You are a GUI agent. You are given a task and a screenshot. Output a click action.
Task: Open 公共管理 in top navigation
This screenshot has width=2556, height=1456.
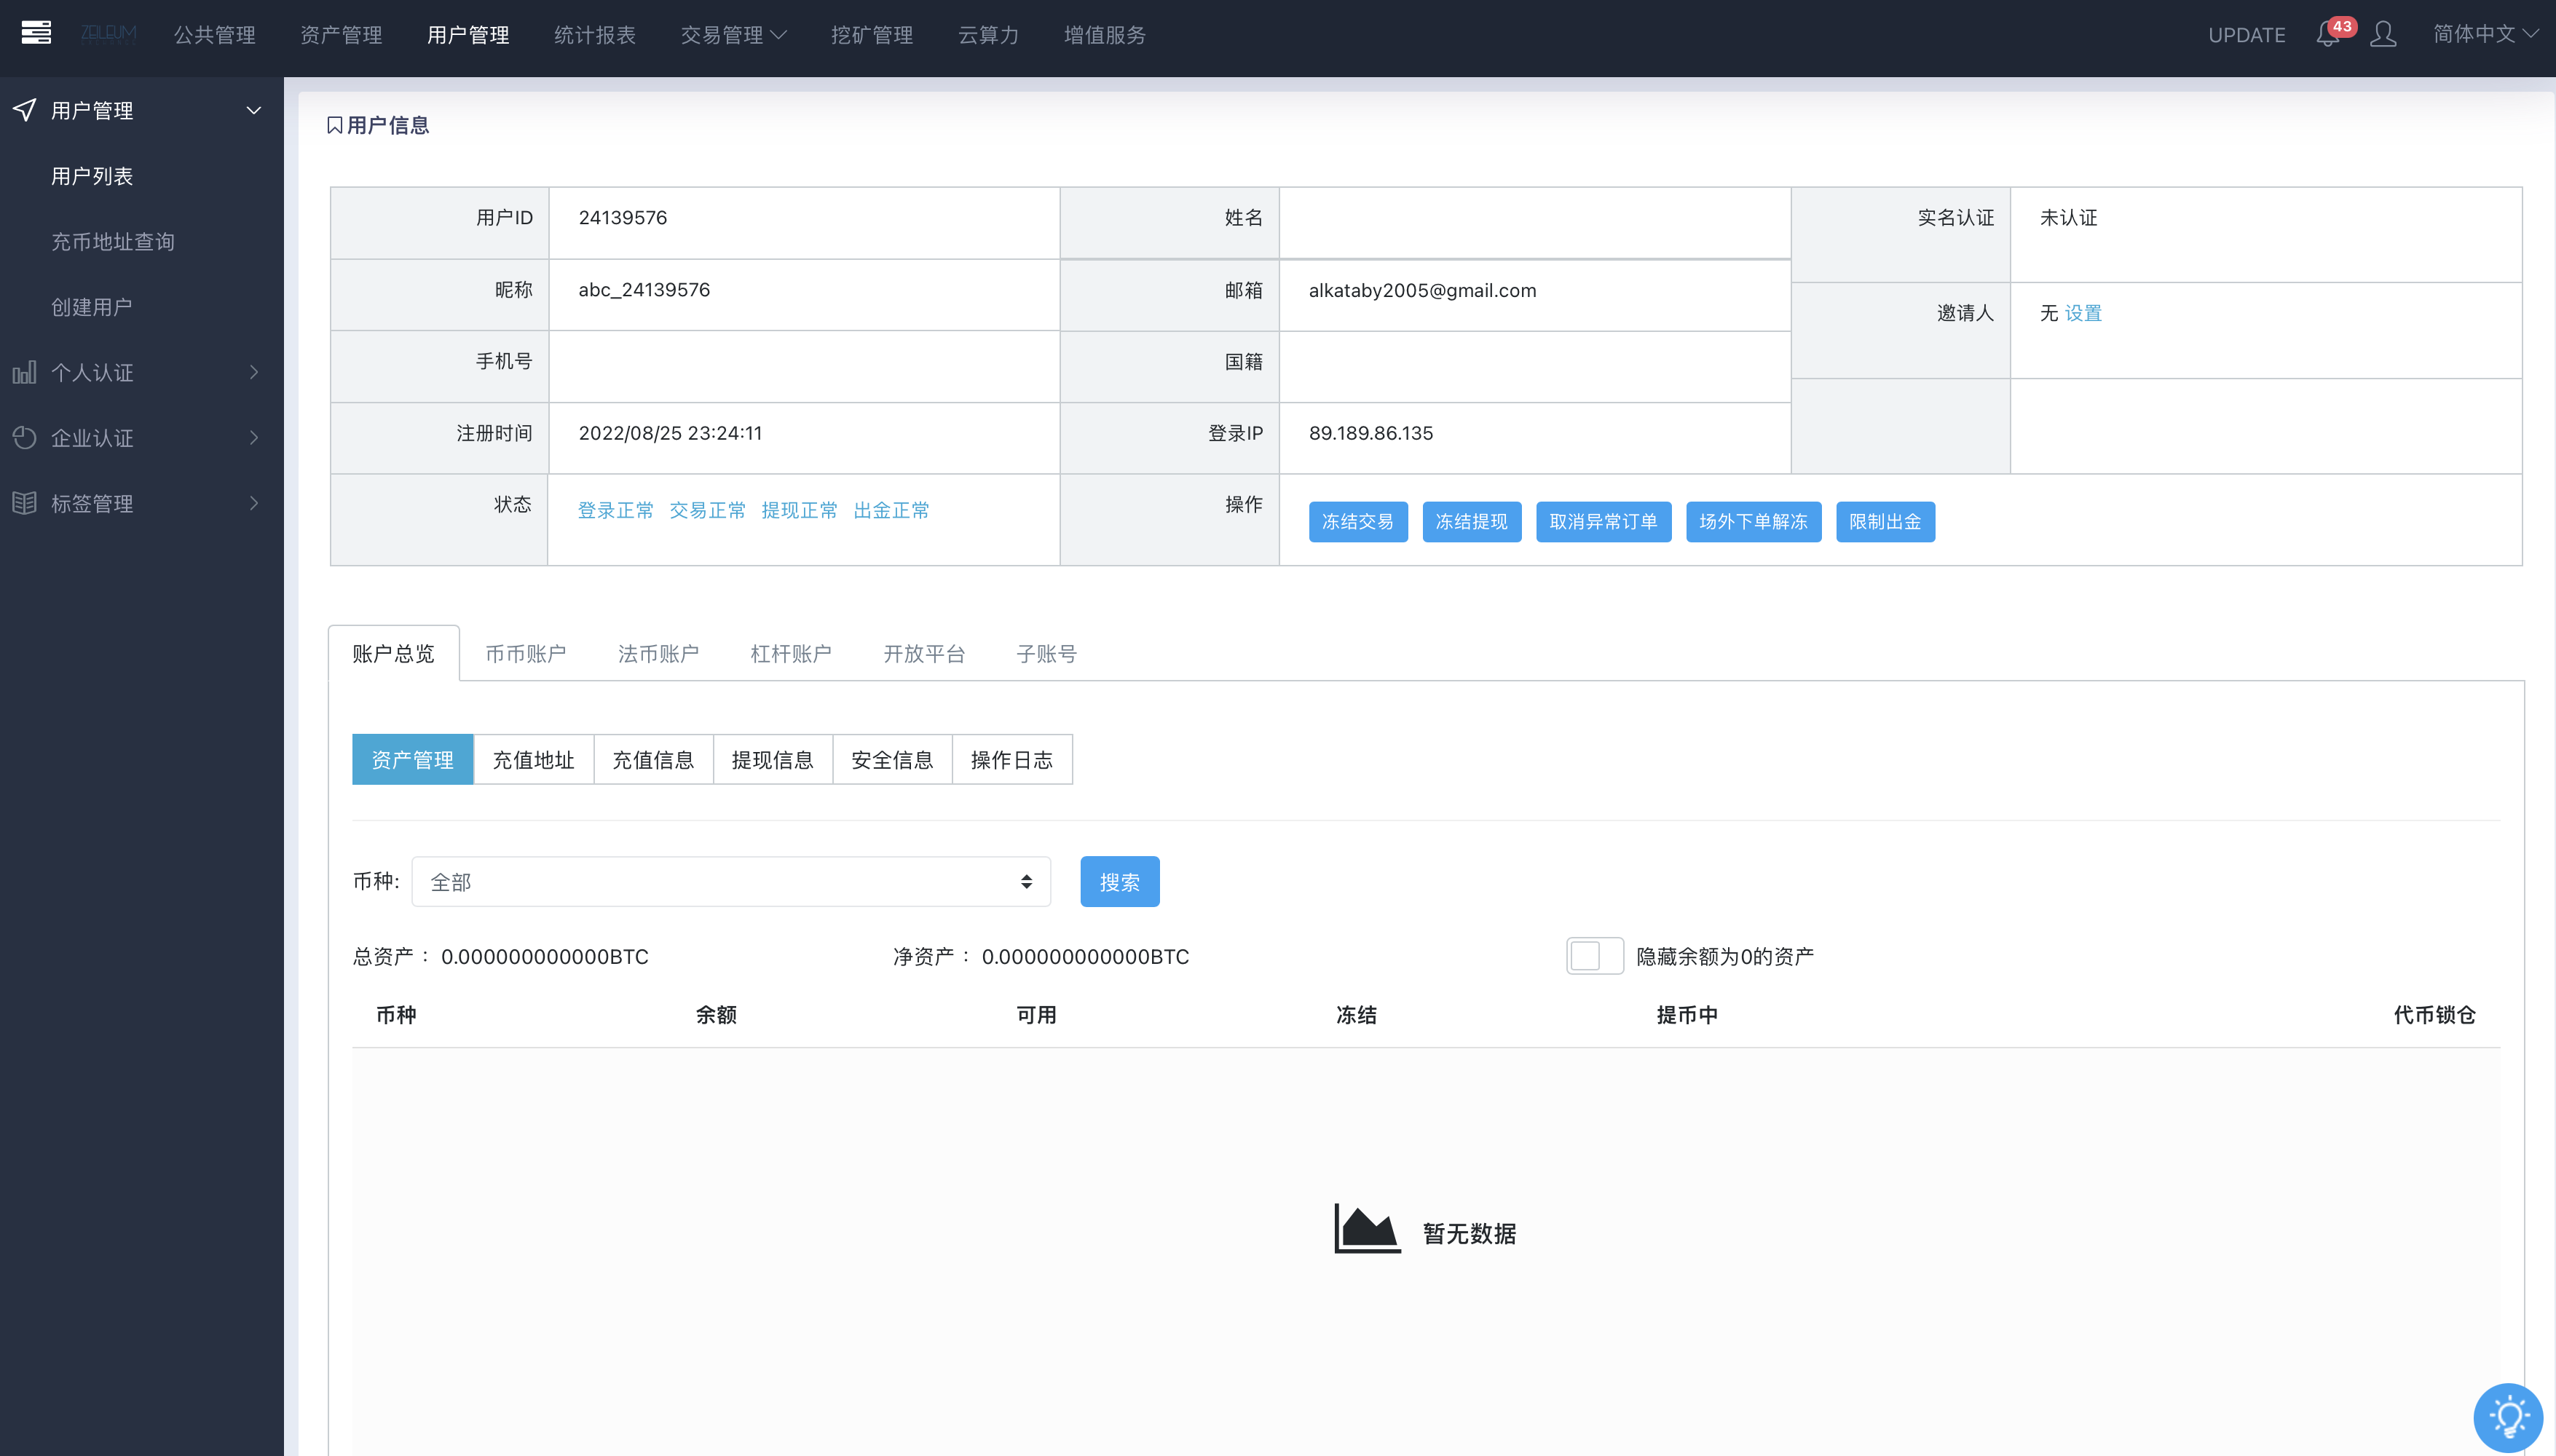(x=215, y=35)
